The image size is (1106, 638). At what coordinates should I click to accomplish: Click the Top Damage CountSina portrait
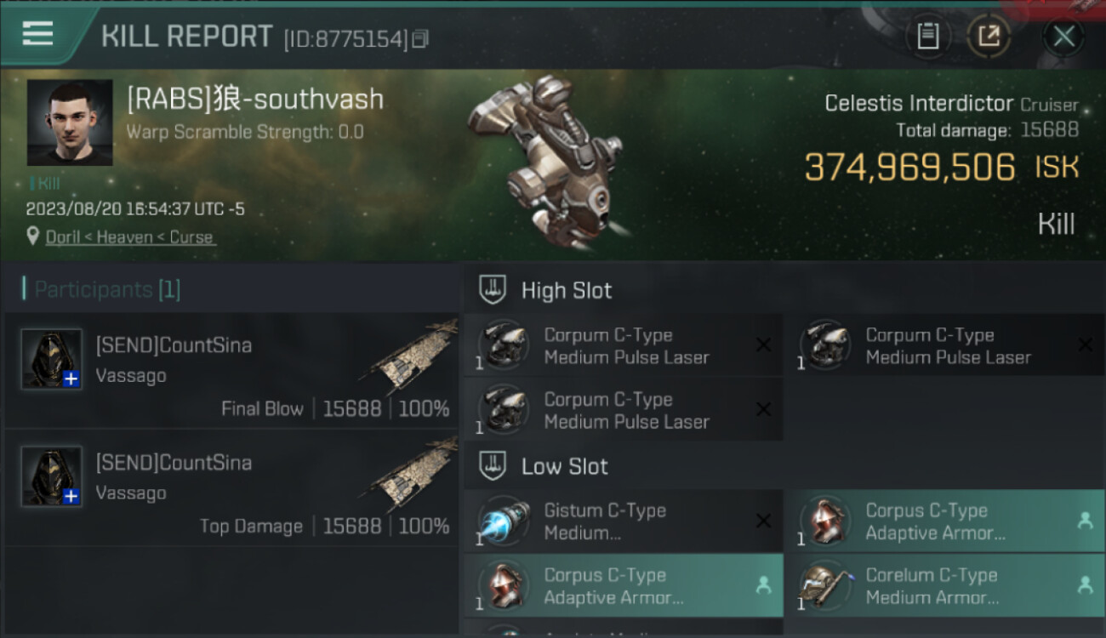coord(52,476)
